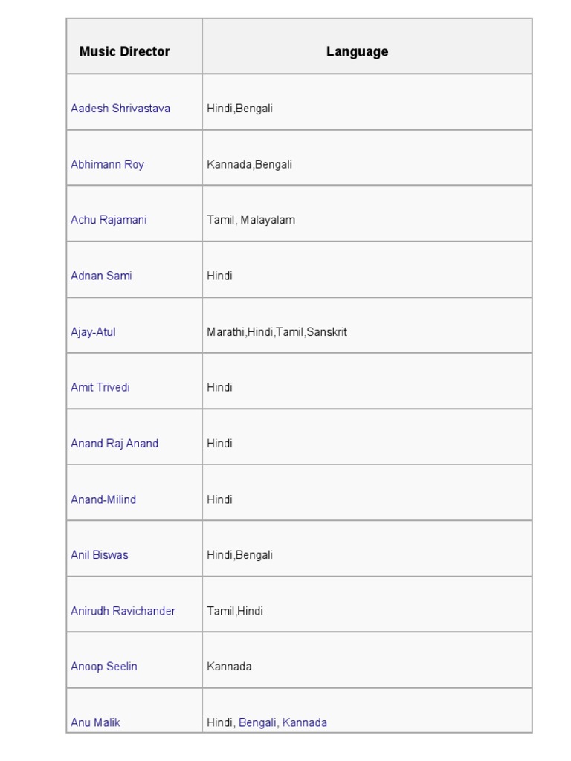571x761 pixels.
Task: Click the Language column header
Action: 357,52
